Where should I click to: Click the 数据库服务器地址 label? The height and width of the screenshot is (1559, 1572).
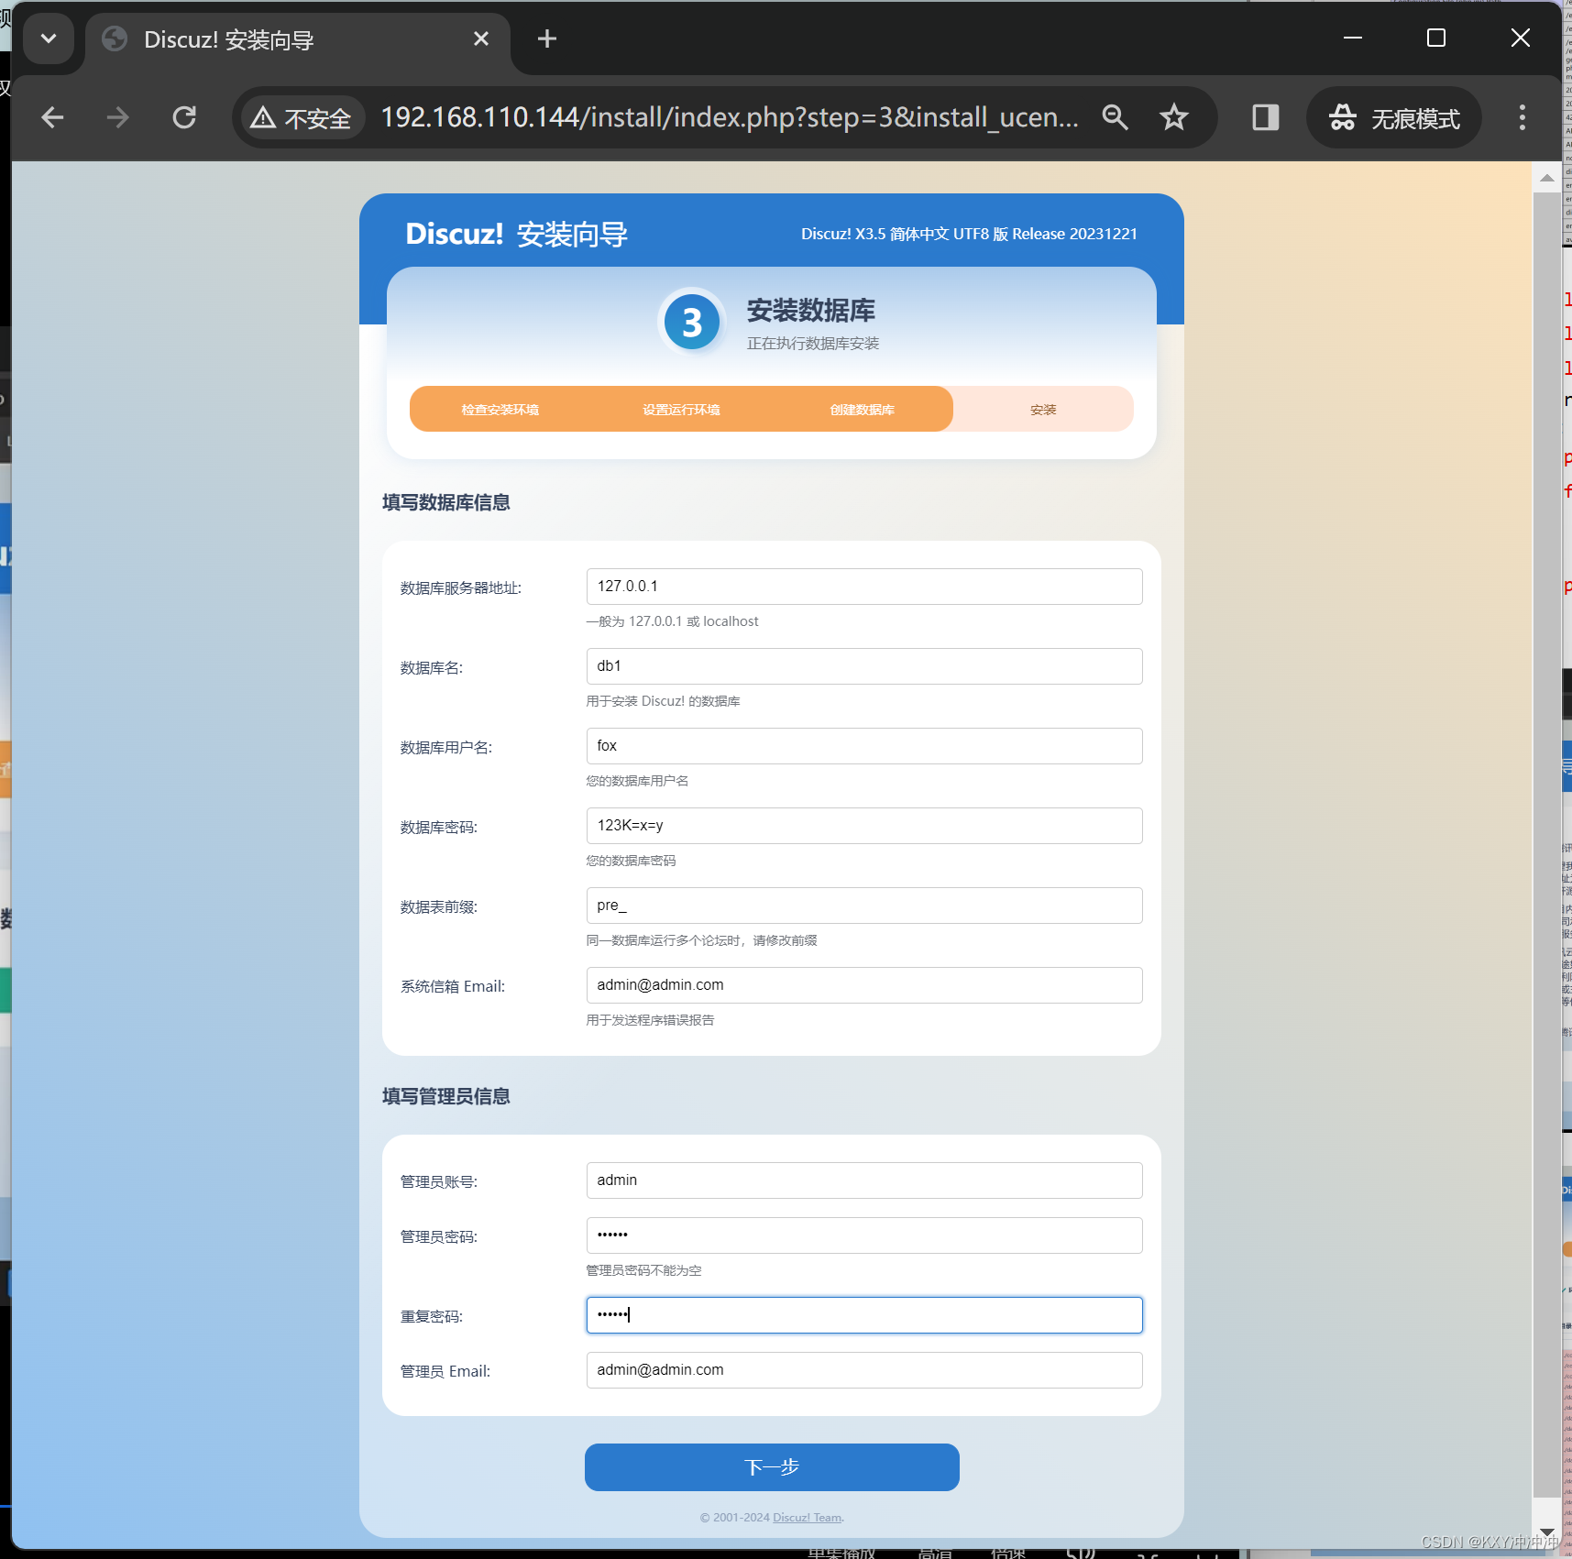coord(461,588)
